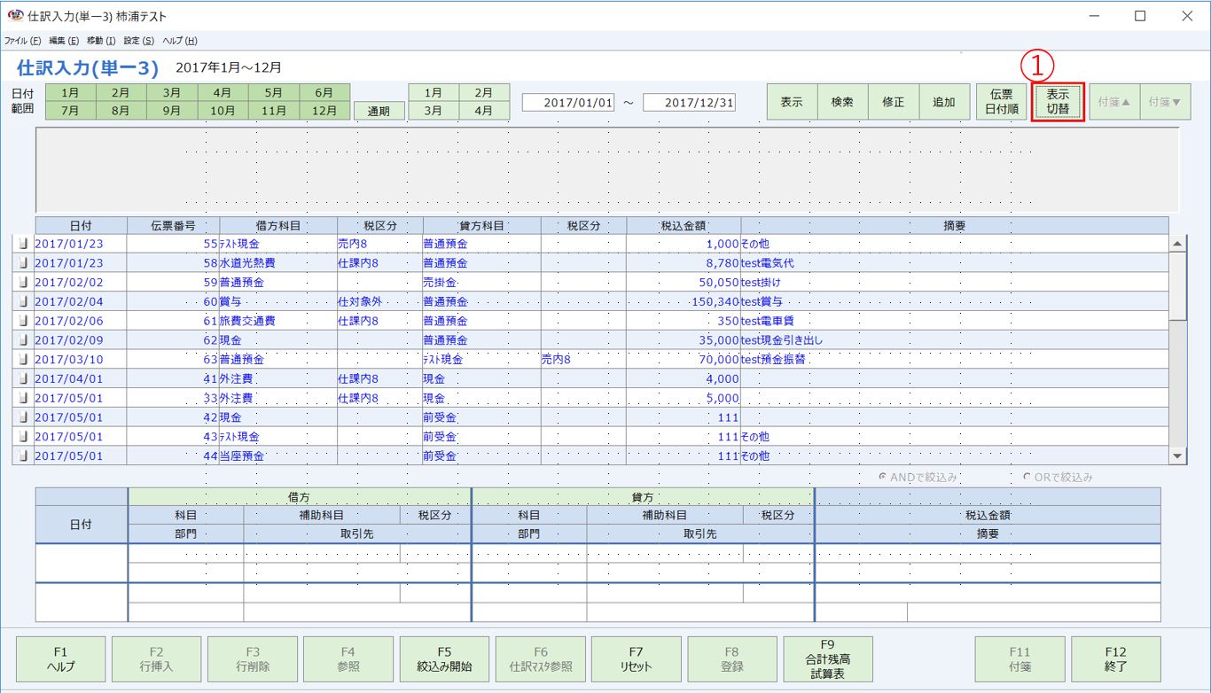Image resolution: width=1211 pixels, height=693 pixels.
Task: Click the 付箋▼ sticky note down button
Action: [1166, 101]
